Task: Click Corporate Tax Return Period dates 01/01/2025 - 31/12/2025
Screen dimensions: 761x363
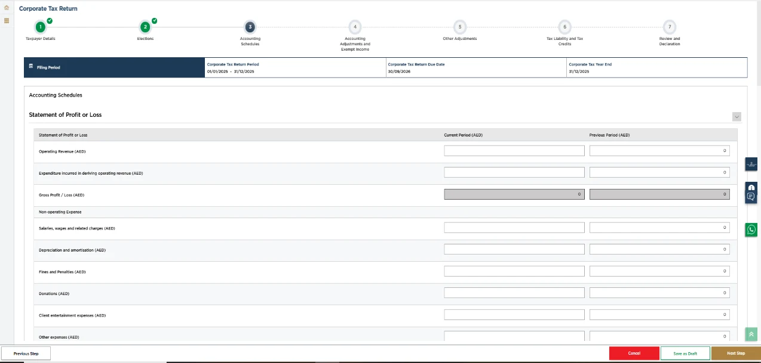Action: pos(231,72)
